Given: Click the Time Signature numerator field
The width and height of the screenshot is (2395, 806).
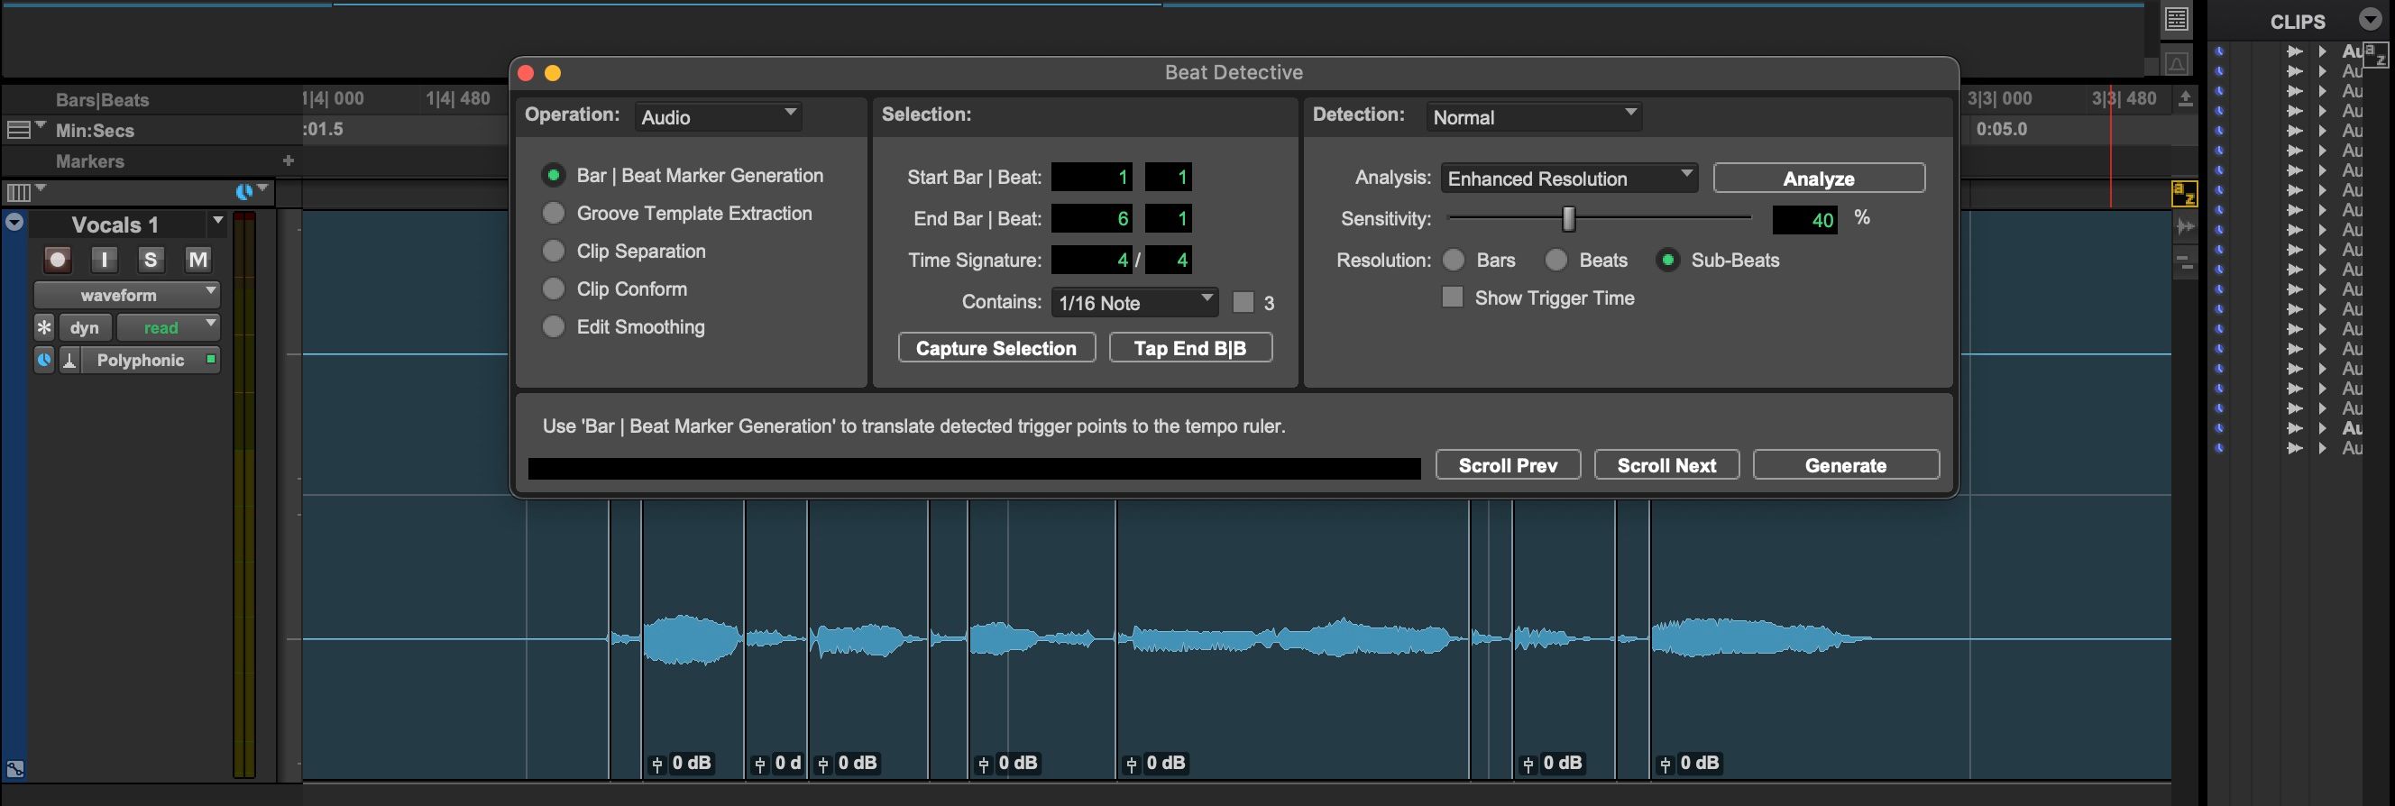Looking at the screenshot, I should [x=1091, y=260].
